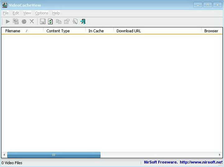Click the Delete (X) toolbar icon
Viewport: 224px width, 167px height.
pos(32,22)
